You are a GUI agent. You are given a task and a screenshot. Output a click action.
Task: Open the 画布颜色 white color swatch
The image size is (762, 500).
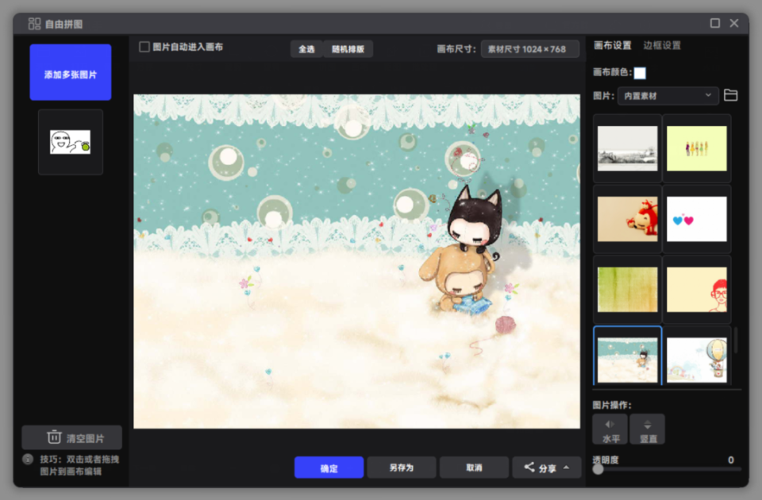[x=640, y=73]
